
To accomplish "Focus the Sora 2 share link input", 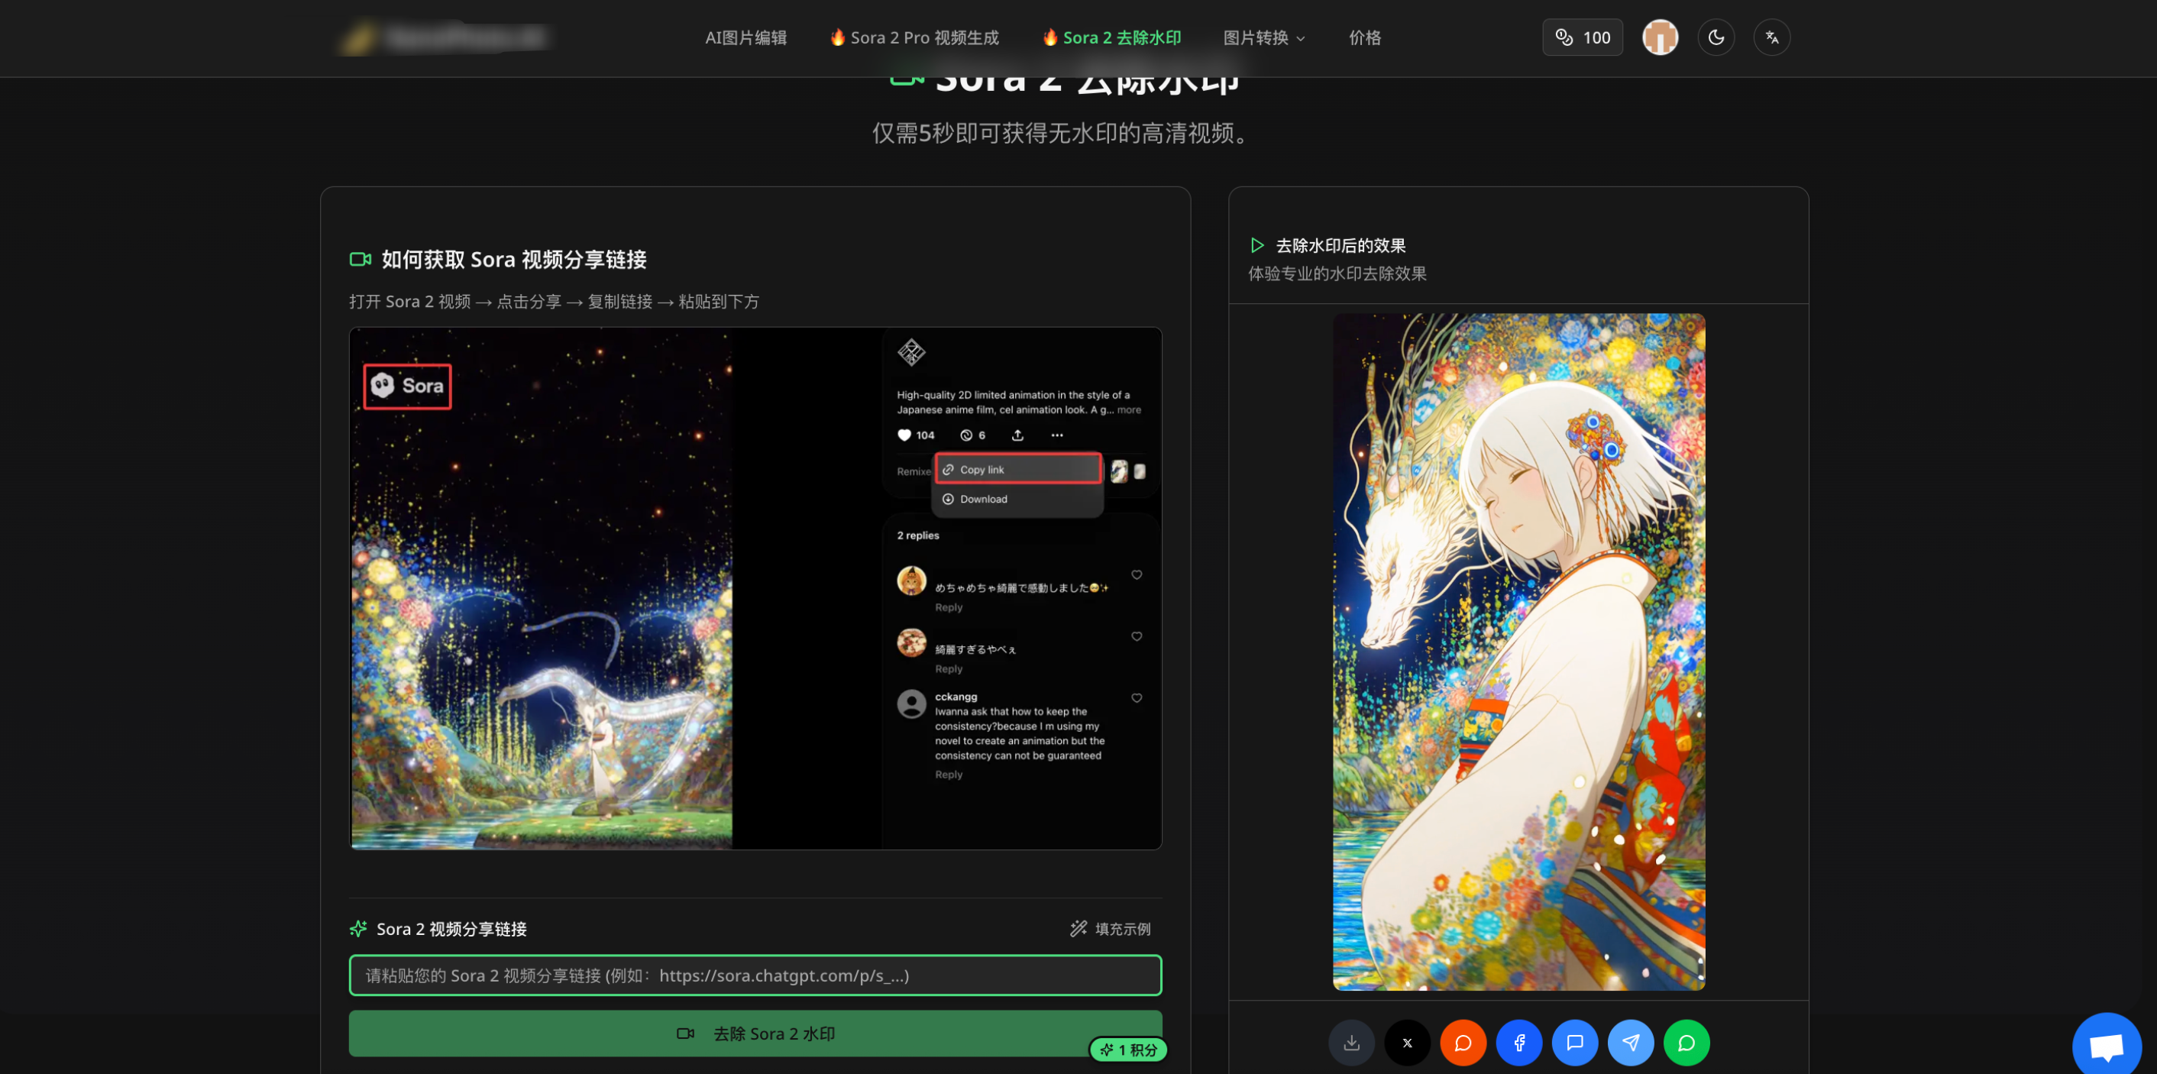I will tap(755, 975).
